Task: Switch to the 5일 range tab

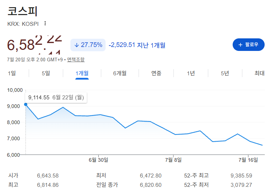Action: 46,73
